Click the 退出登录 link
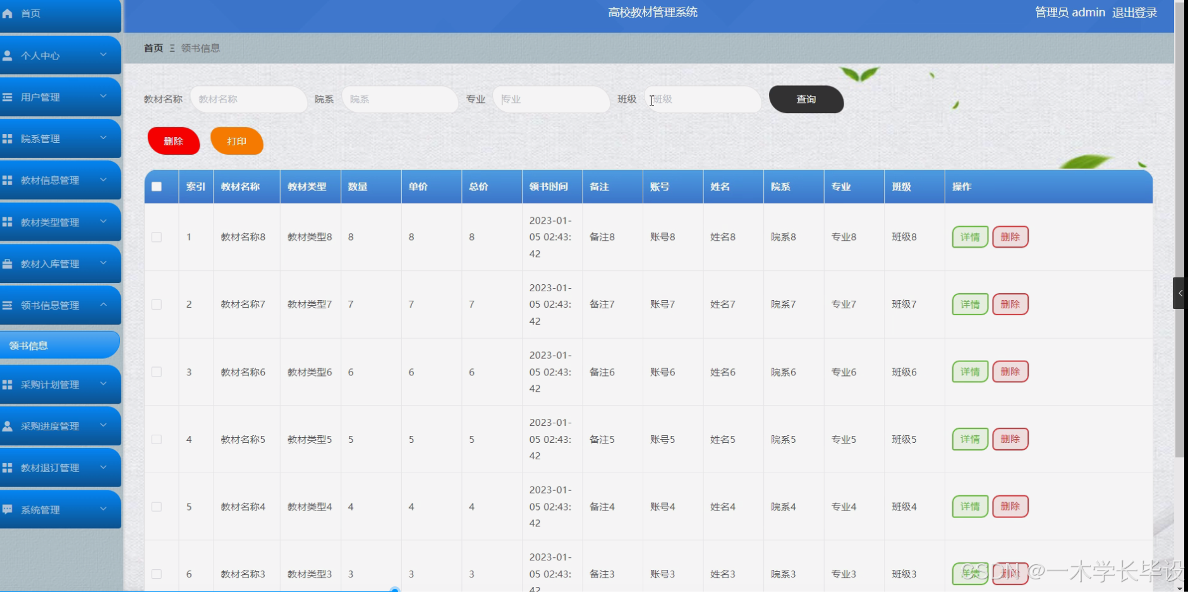 (1135, 13)
